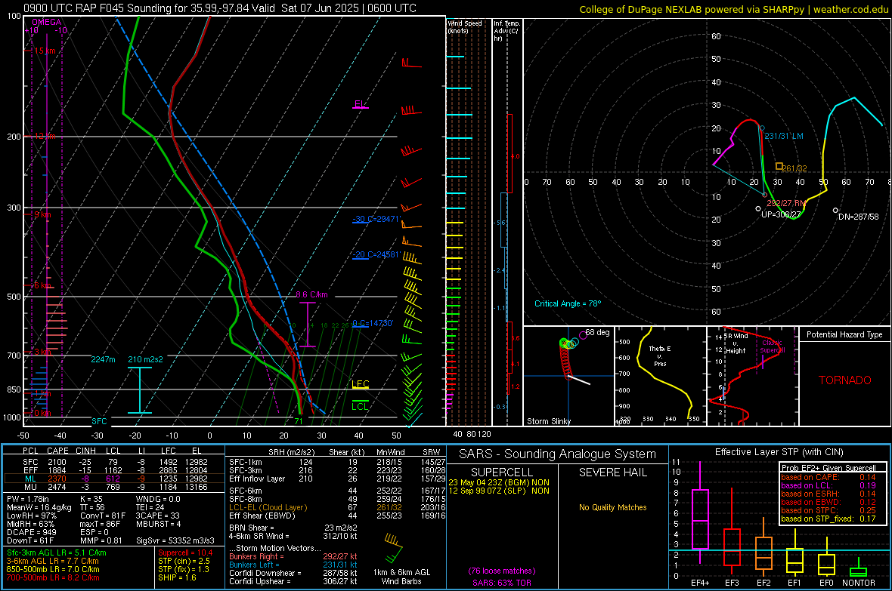Select the SFC parcel row
The width and height of the screenshot is (892, 591).
click(x=115, y=462)
